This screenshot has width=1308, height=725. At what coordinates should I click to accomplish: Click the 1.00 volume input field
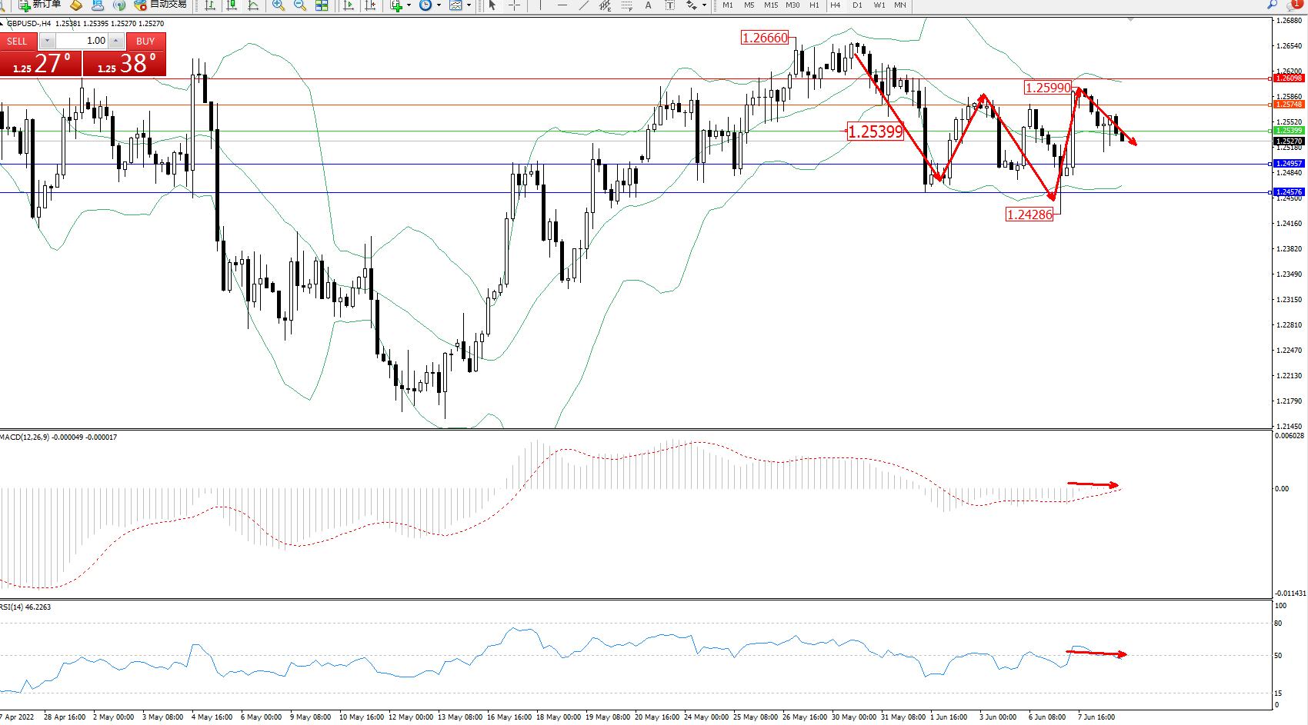(x=82, y=41)
